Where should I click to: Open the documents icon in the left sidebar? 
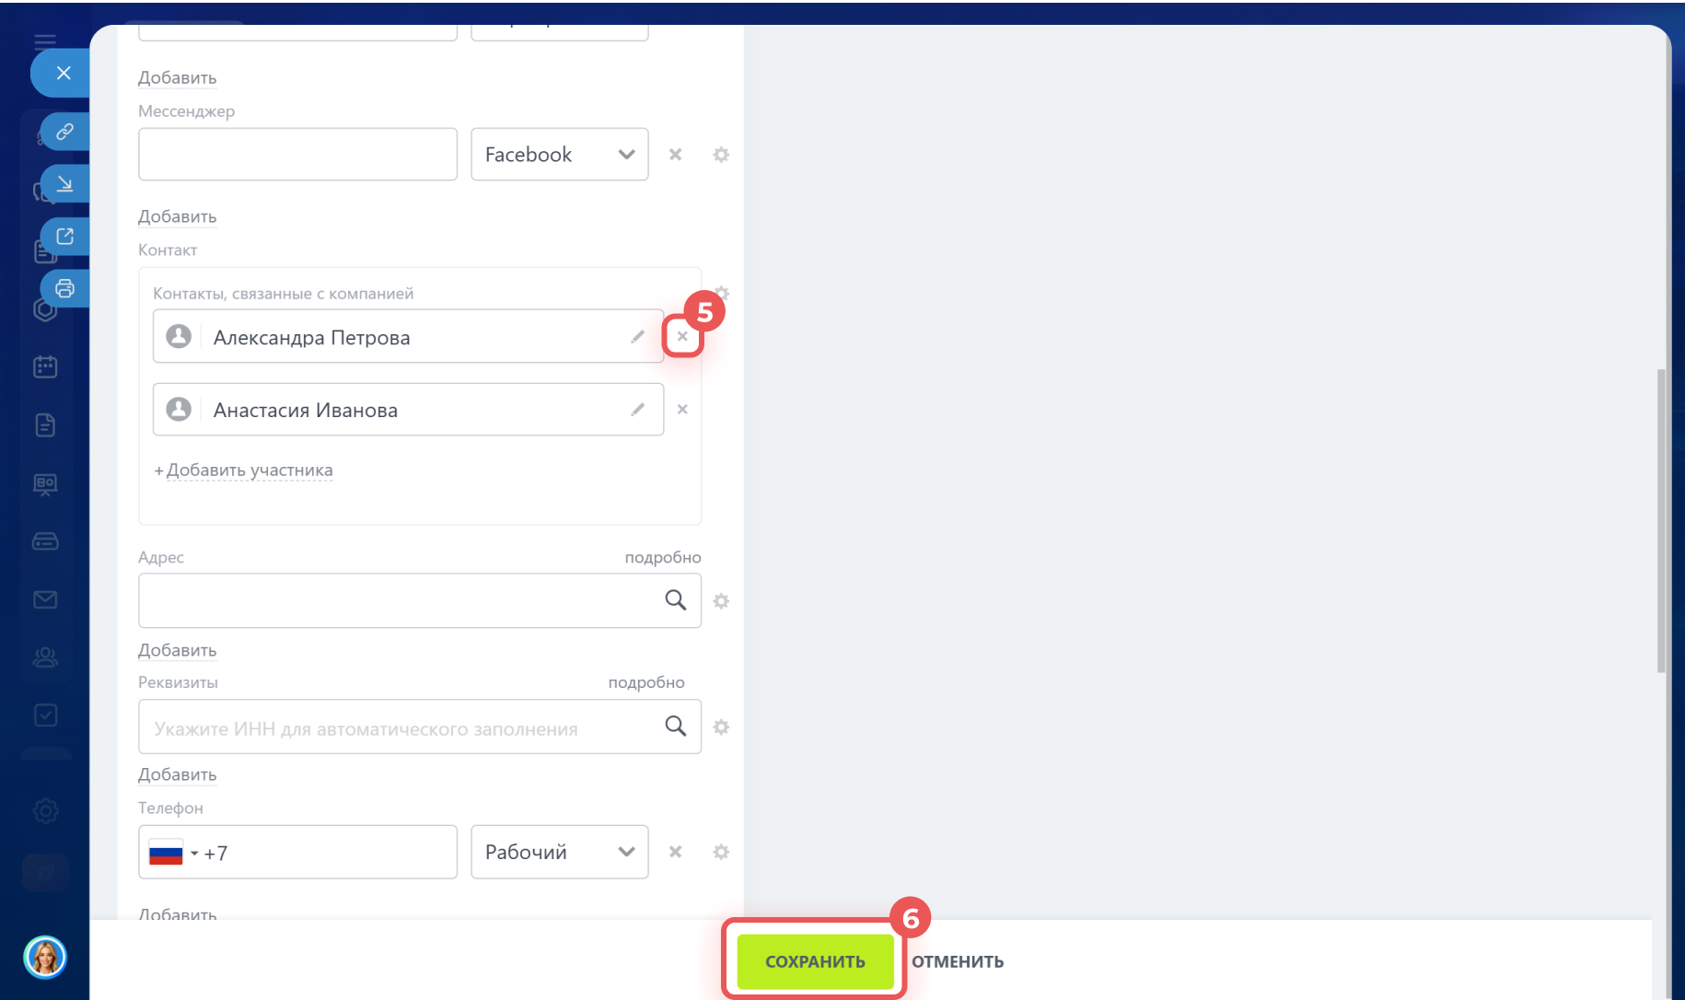[45, 424]
